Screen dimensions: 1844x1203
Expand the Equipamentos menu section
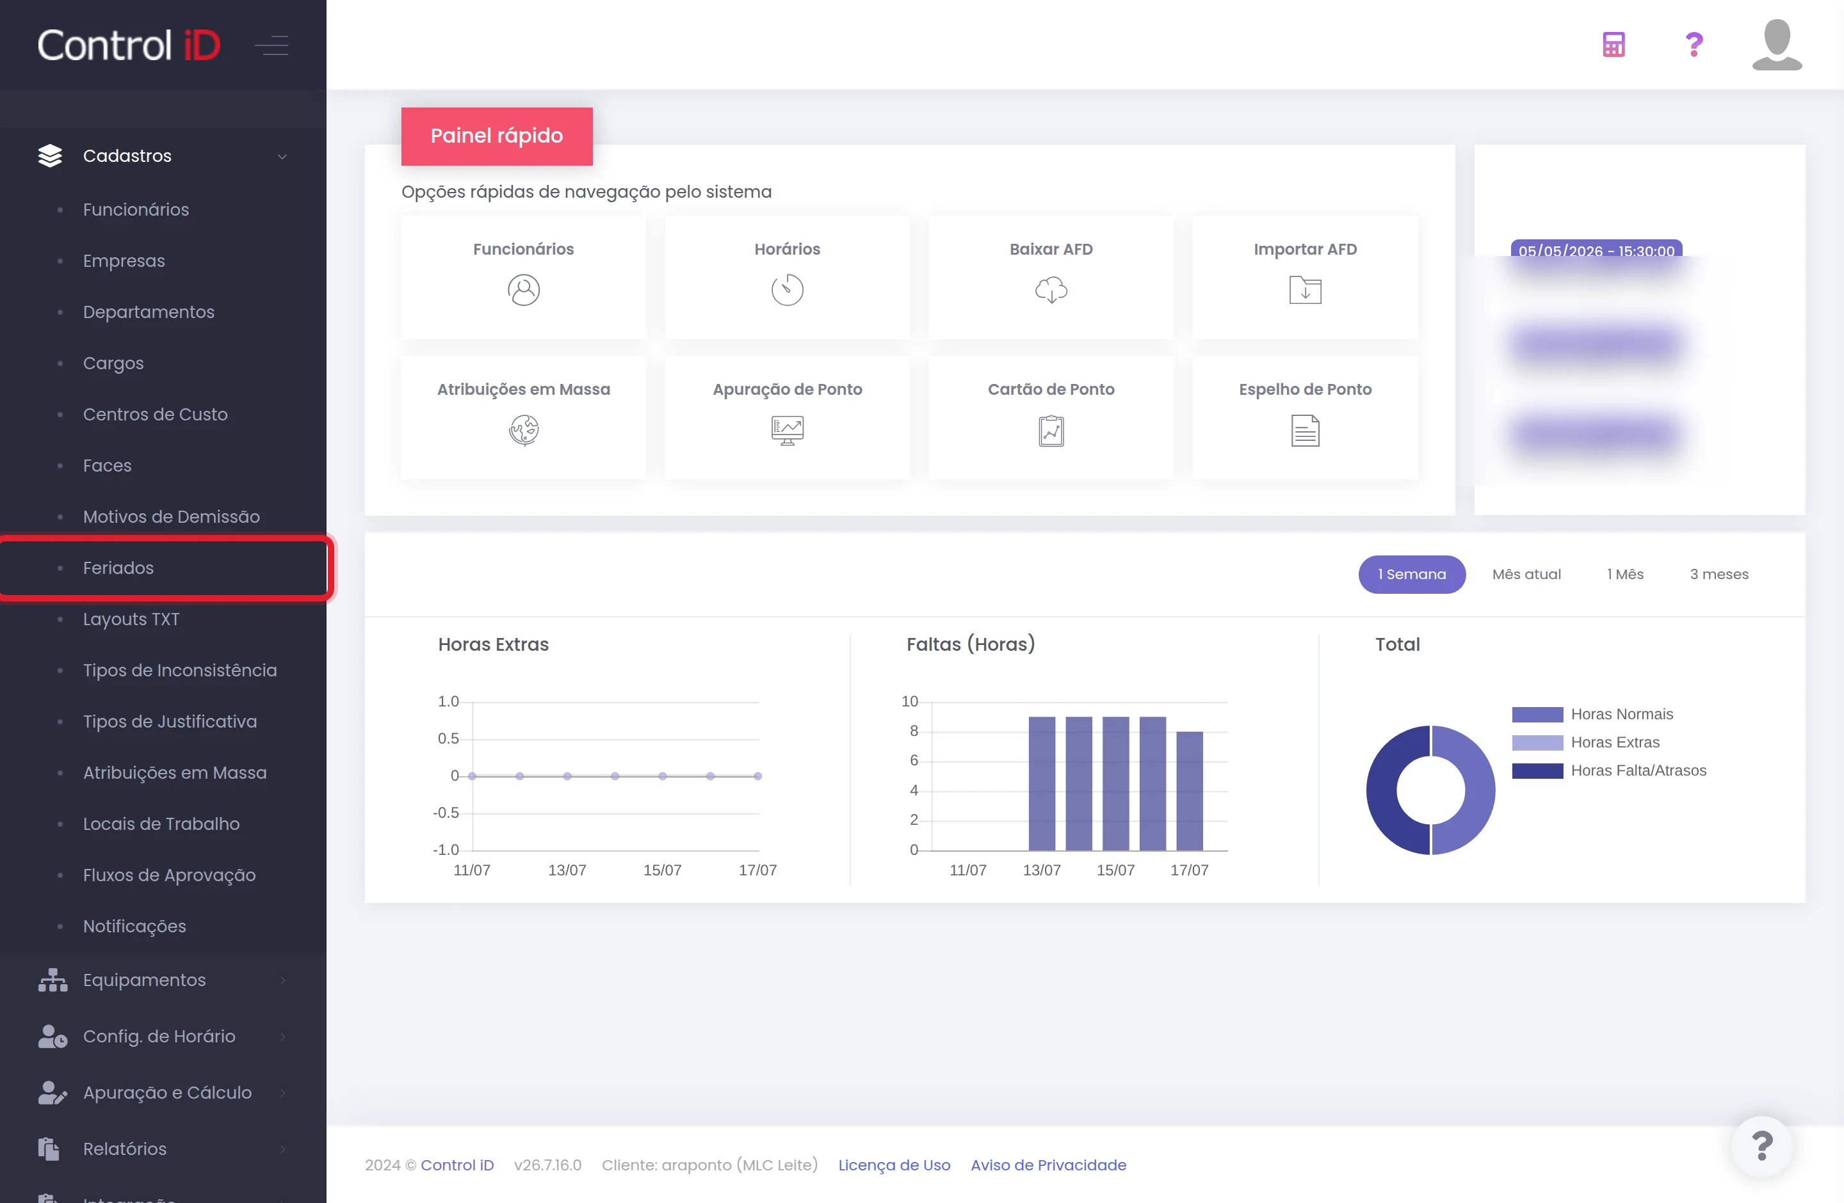(x=163, y=980)
